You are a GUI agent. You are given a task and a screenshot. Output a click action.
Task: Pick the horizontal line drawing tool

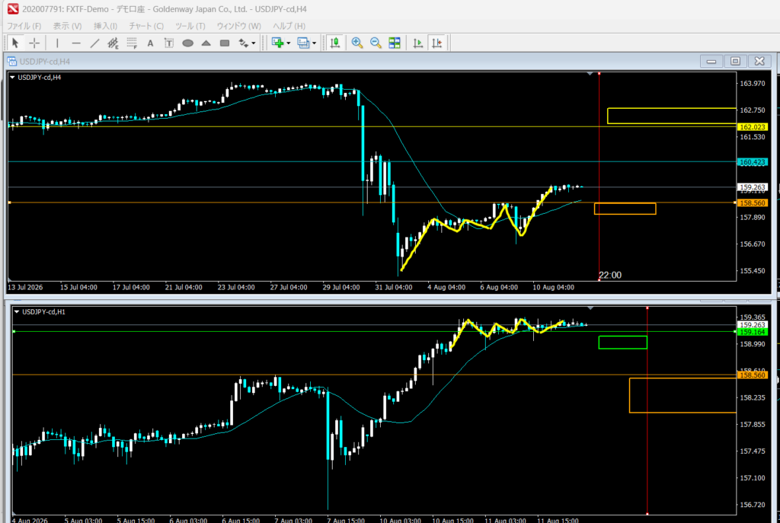[x=76, y=43]
